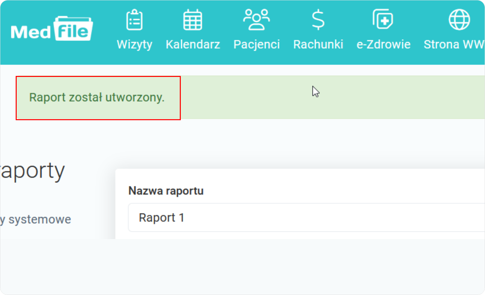Open Strona WWW via the globe icon

[x=459, y=20]
